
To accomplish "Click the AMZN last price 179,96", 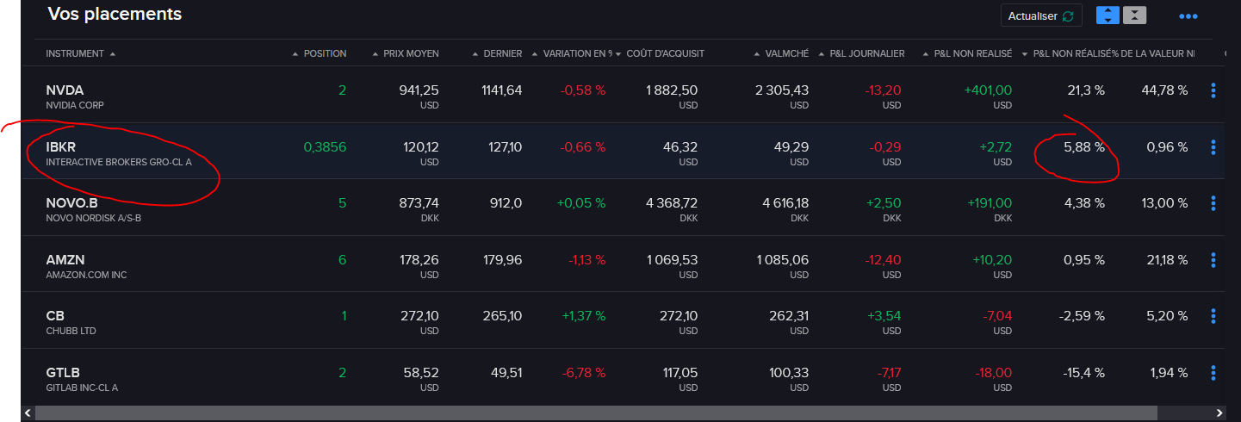I will tap(502, 260).
